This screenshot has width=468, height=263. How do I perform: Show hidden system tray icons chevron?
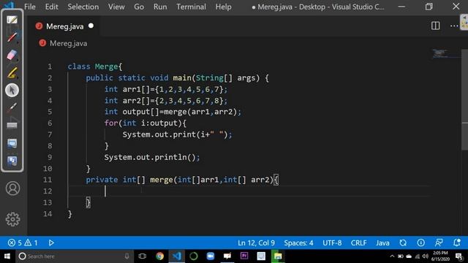tap(392, 256)
